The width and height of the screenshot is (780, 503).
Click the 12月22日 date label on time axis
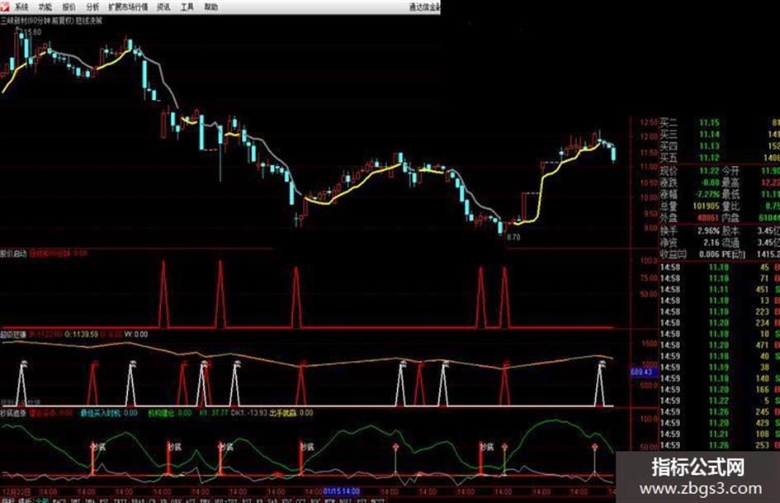pos(16,492)
